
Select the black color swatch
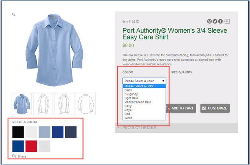pos(18,132)
